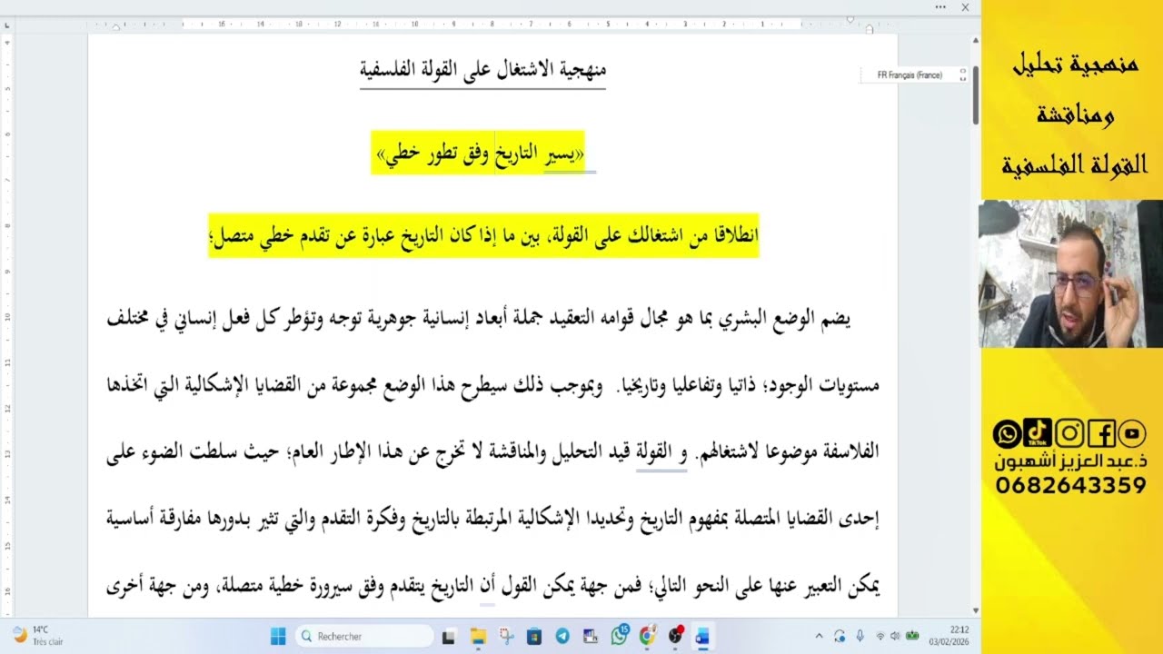The image size is (1163, 654).
Task: Open the volume tray icon
Action: point(895,636)
